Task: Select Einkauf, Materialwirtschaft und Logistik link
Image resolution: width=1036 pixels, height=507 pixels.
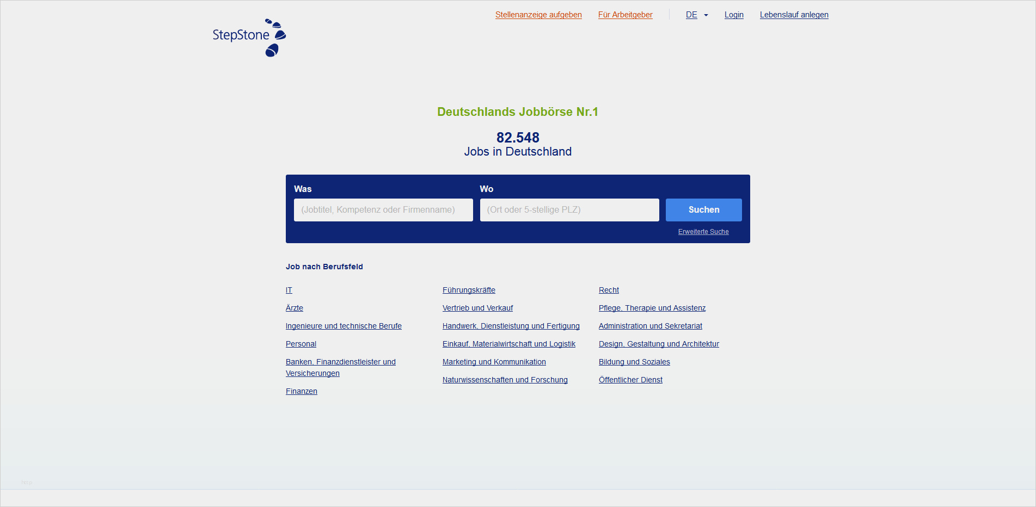Action: click(x=509, y=344)
